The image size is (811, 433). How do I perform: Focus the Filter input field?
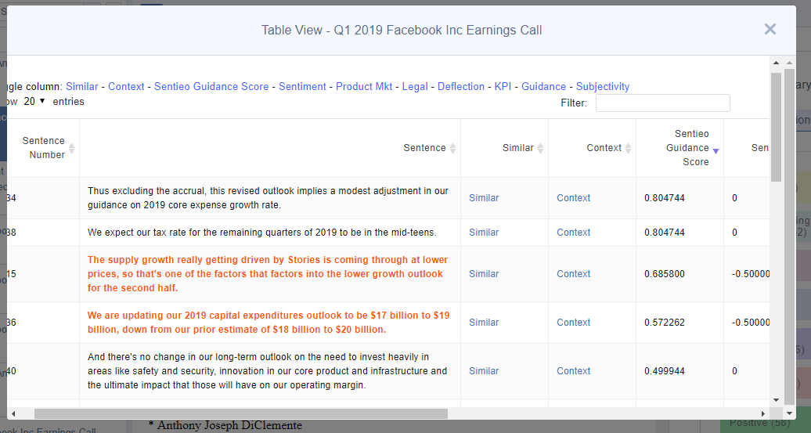click(662, 103)
